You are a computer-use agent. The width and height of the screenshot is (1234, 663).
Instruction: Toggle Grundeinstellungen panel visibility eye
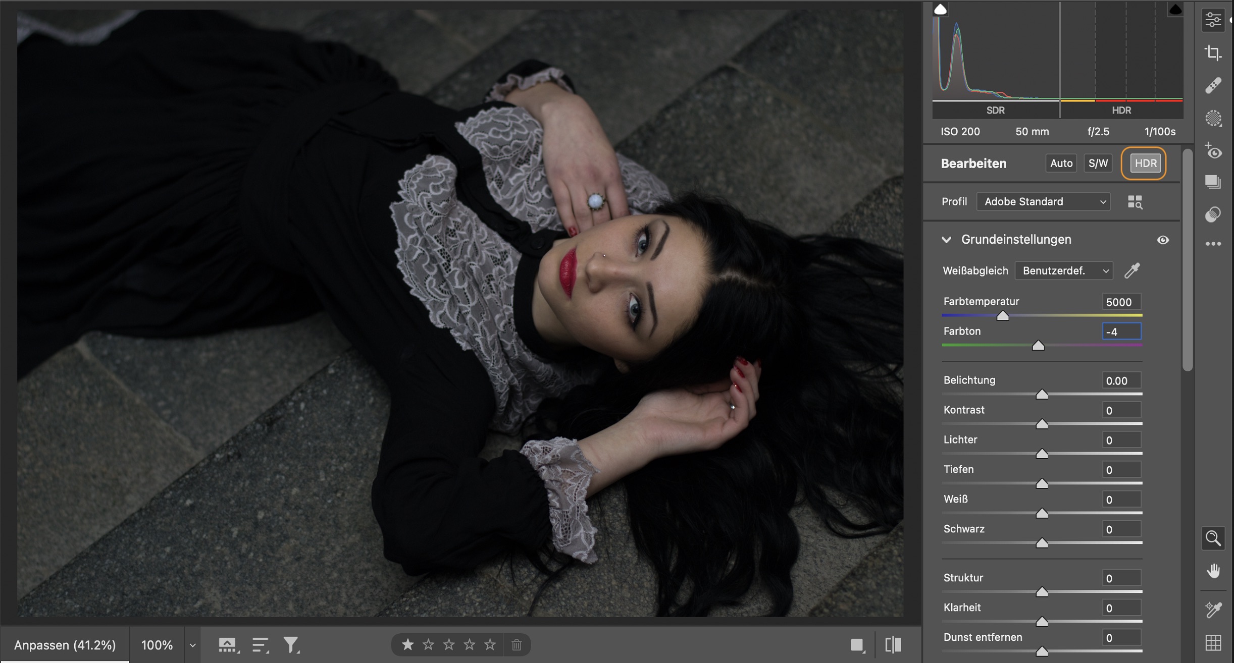pyautogui.click(x=1162, y=240)
